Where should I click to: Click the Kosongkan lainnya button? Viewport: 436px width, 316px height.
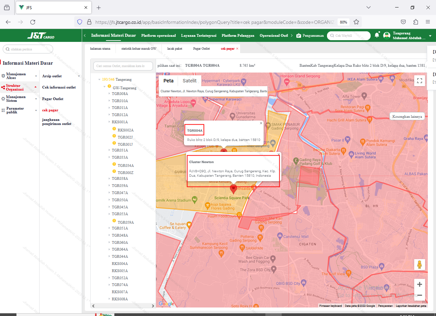point(407,116)
